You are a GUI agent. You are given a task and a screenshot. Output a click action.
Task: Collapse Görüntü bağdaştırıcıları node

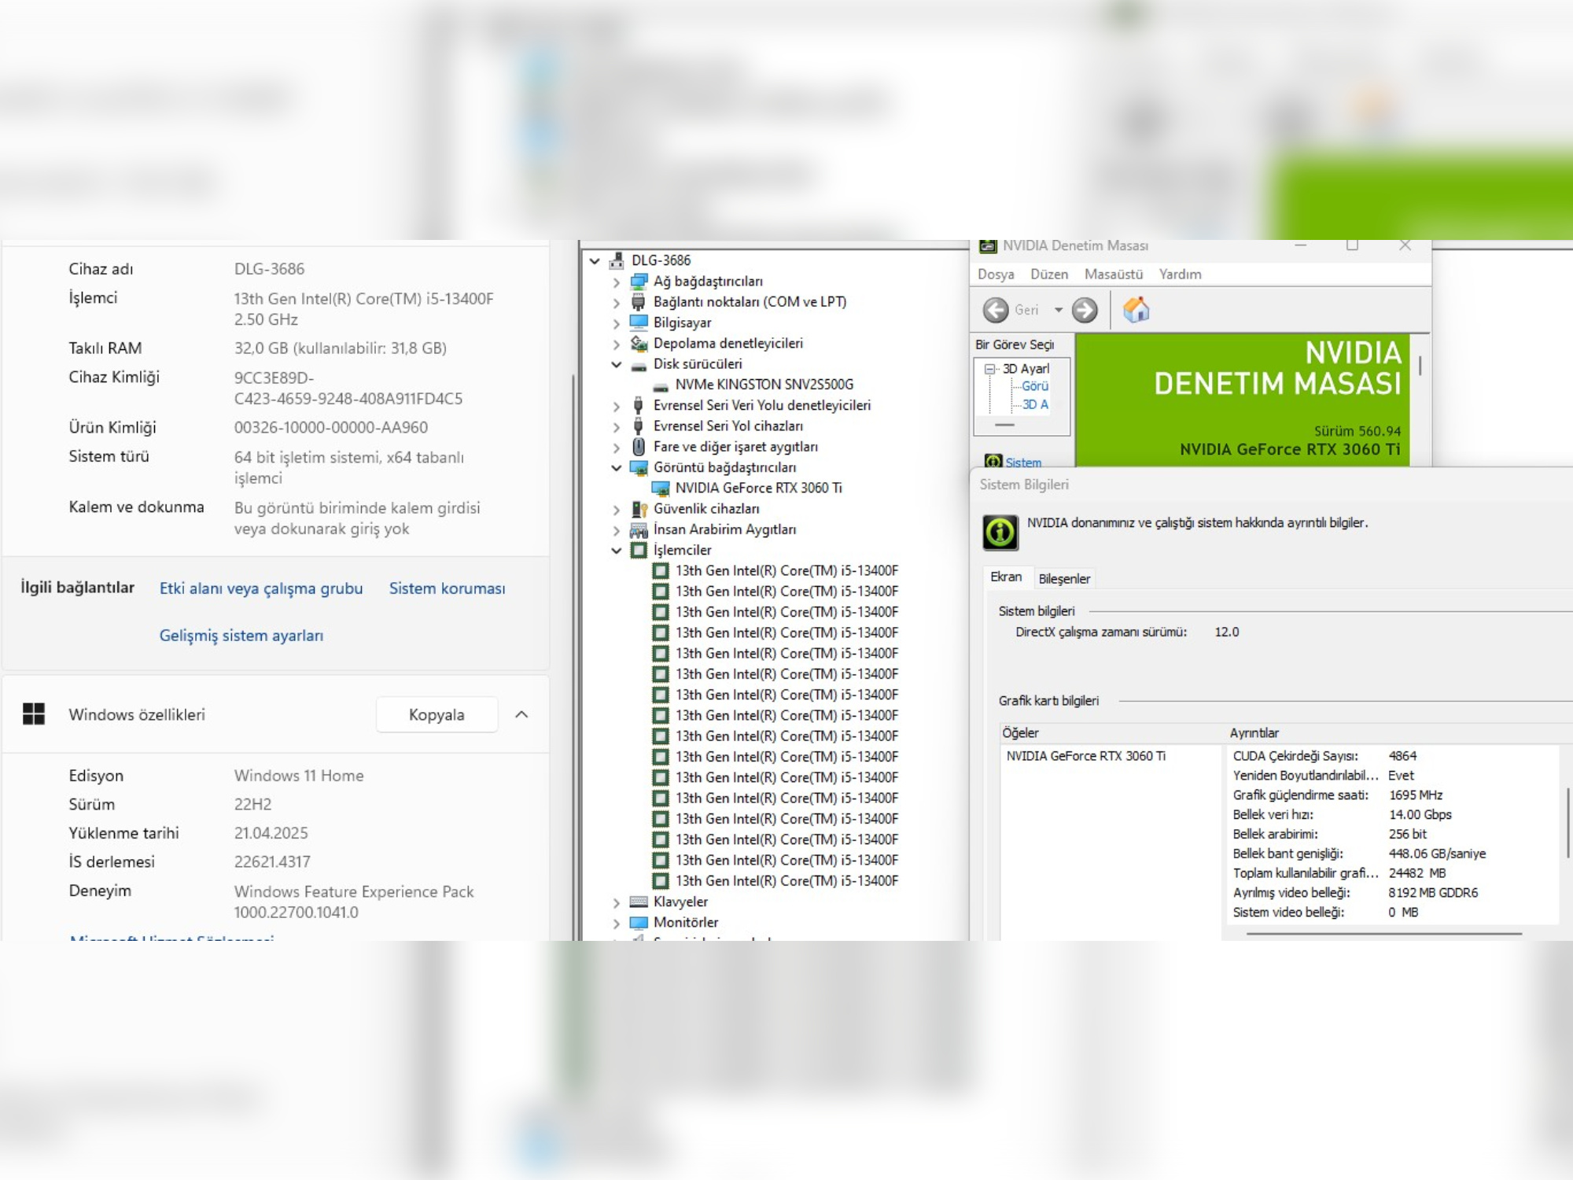tap(617, 467)
